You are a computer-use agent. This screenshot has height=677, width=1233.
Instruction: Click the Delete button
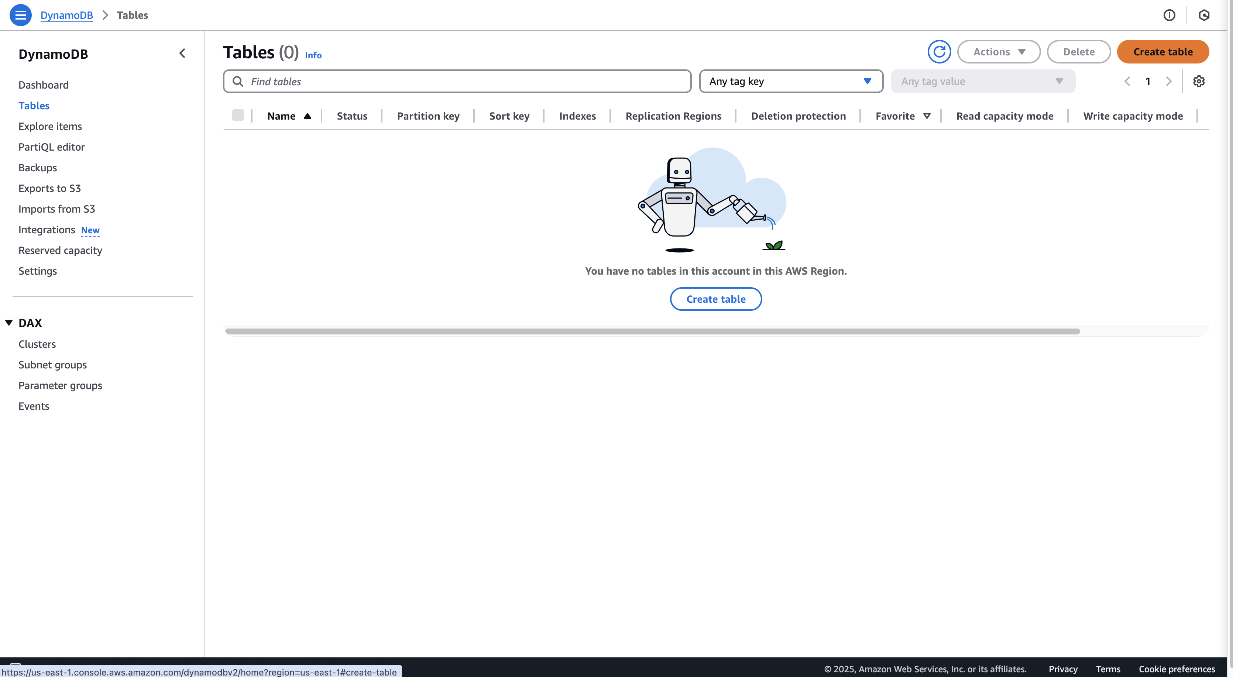(1078, 52)
